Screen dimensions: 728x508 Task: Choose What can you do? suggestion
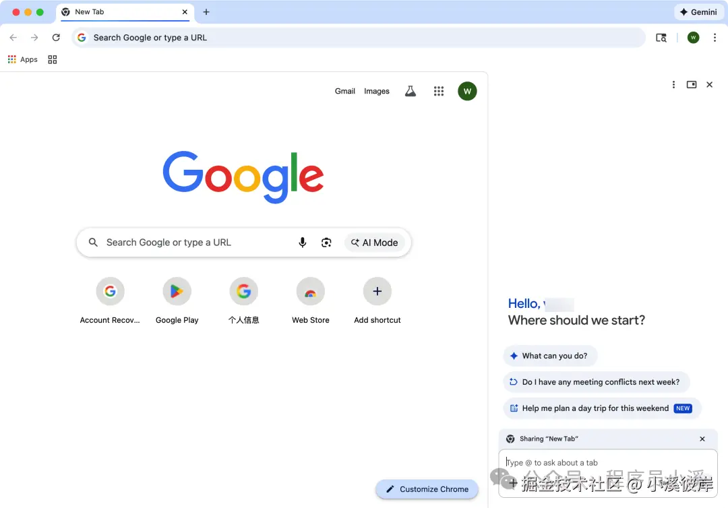[x=550, y=356]
